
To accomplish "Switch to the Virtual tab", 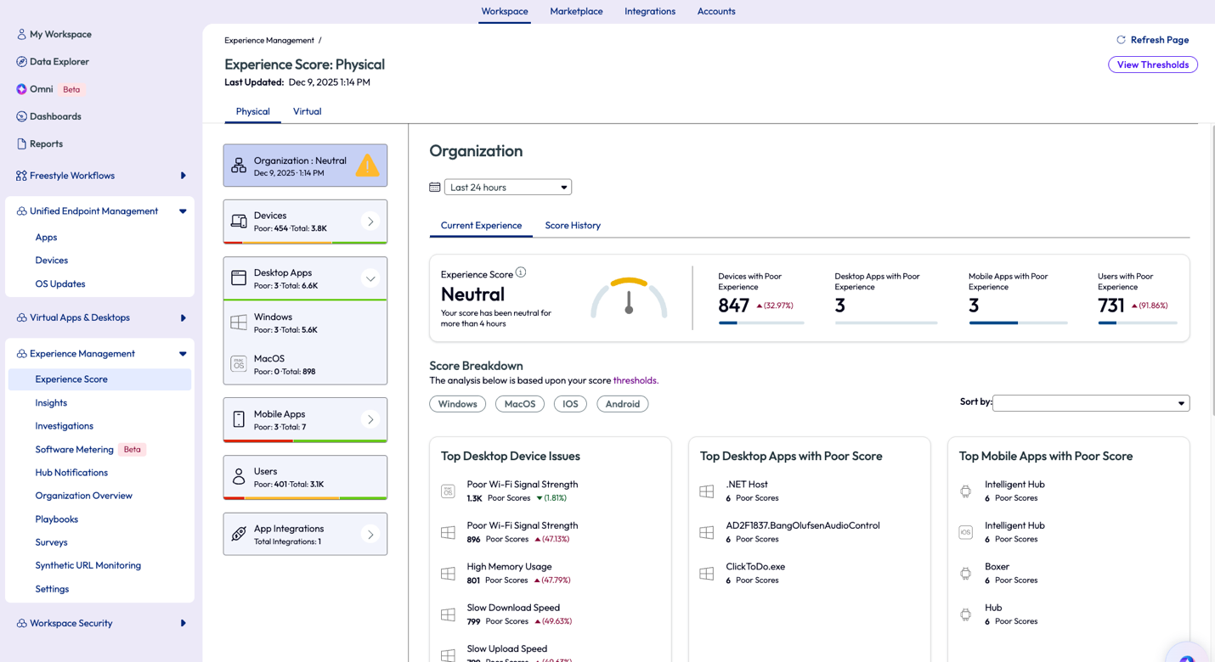I will 307,112.
